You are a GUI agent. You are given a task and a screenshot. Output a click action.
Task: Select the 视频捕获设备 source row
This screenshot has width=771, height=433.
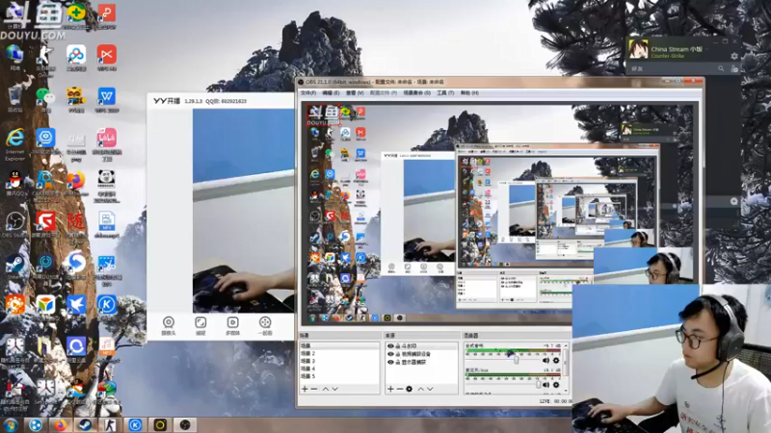pyautogui.click(x=421, y=354)
